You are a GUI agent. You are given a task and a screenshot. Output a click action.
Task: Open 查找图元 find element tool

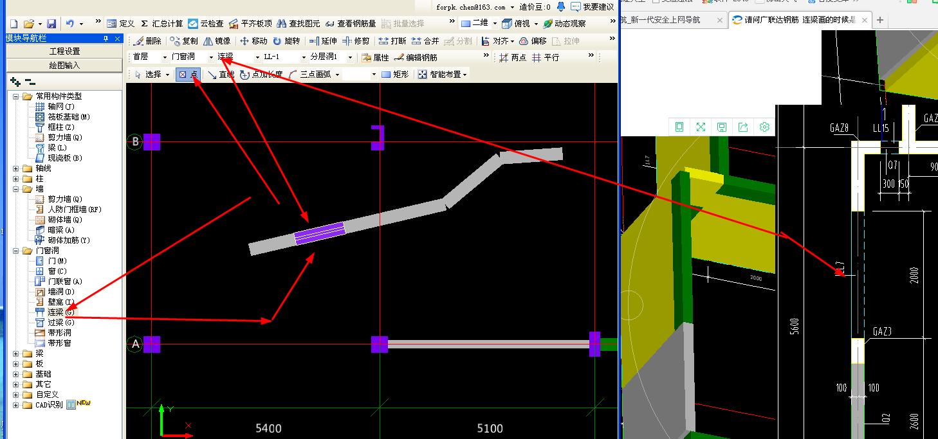pos(299,24)
